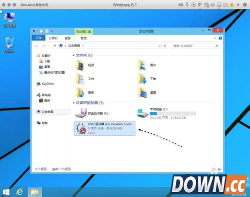Open the 文件 (File) ribbon tab

coord(38,38)
